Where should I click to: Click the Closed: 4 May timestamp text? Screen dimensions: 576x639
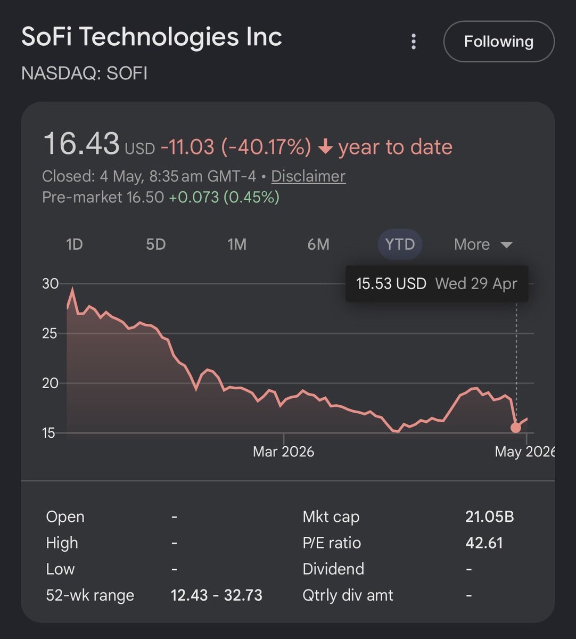point(149,176)
